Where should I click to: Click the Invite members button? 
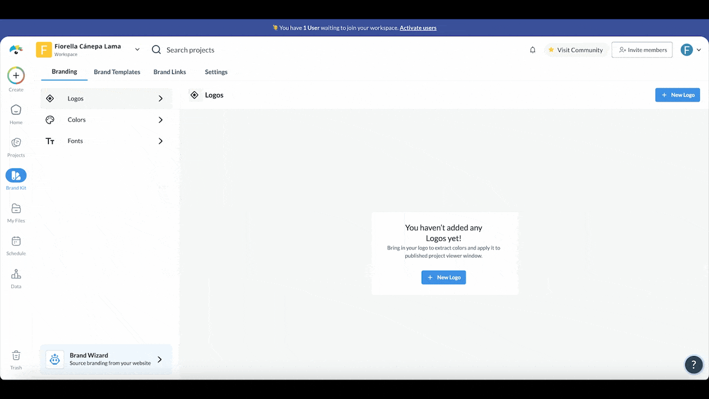(x=642, y=50)
